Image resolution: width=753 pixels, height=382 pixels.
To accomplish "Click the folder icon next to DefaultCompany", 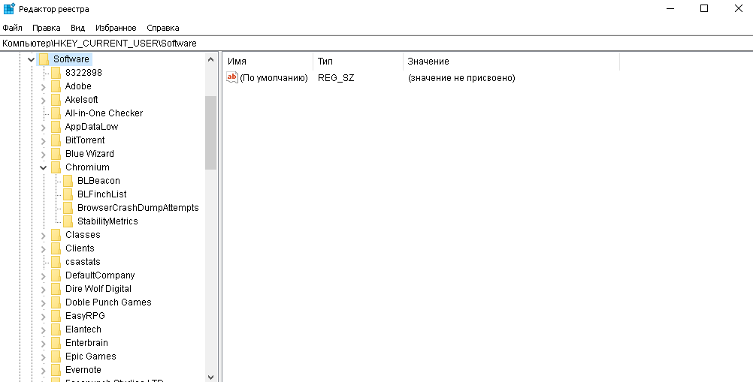I will click(x=56, y=275).
